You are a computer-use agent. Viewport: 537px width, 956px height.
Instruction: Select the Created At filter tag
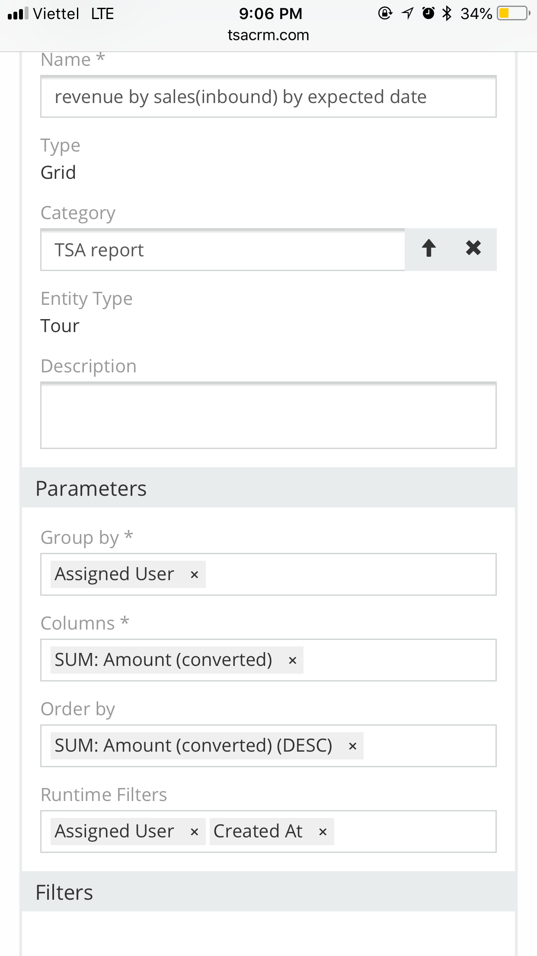(258, 832)
